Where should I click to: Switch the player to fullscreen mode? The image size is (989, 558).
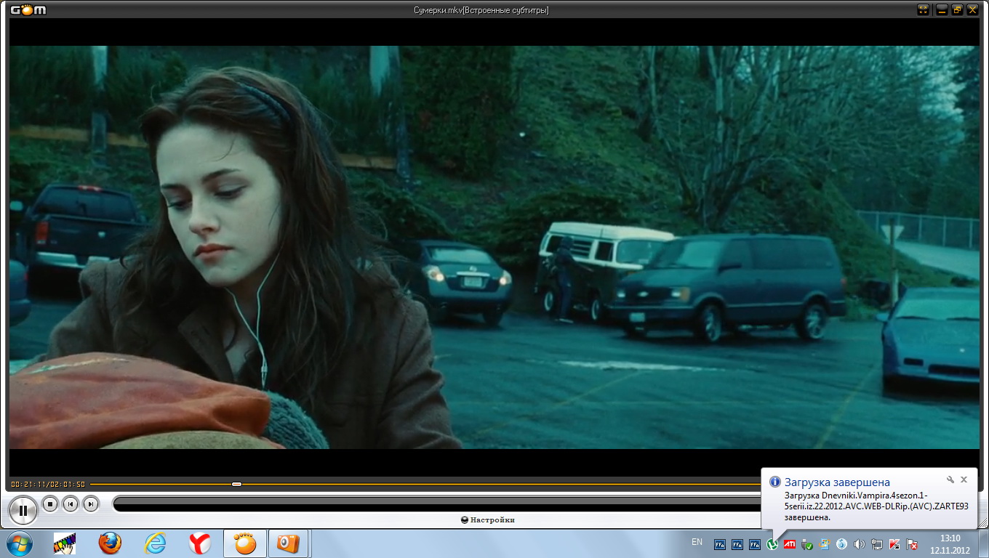pyautogui.click(x=924, y=9)
